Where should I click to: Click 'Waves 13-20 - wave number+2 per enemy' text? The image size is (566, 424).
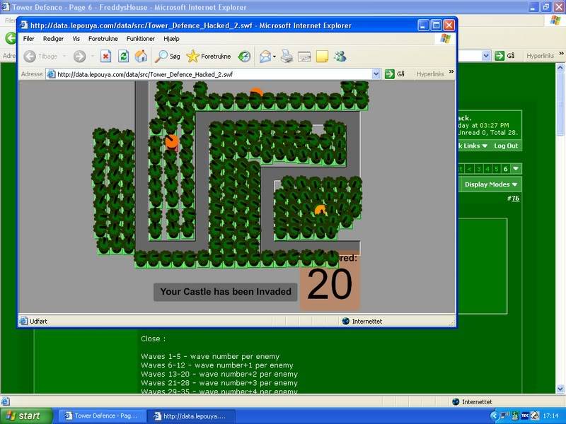coord(219,375)
